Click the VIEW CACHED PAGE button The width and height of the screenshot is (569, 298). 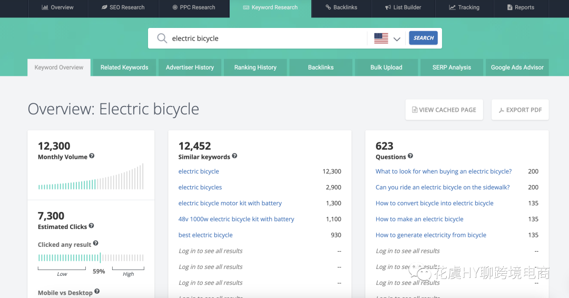444,110
